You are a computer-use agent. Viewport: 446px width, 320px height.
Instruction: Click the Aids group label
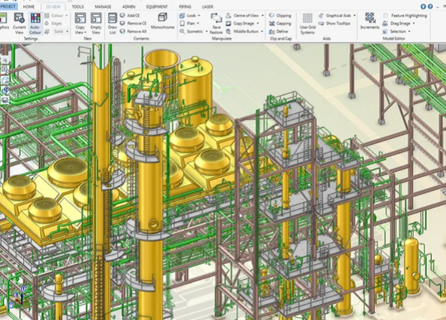pyautogui.click(x=326, y=38)
